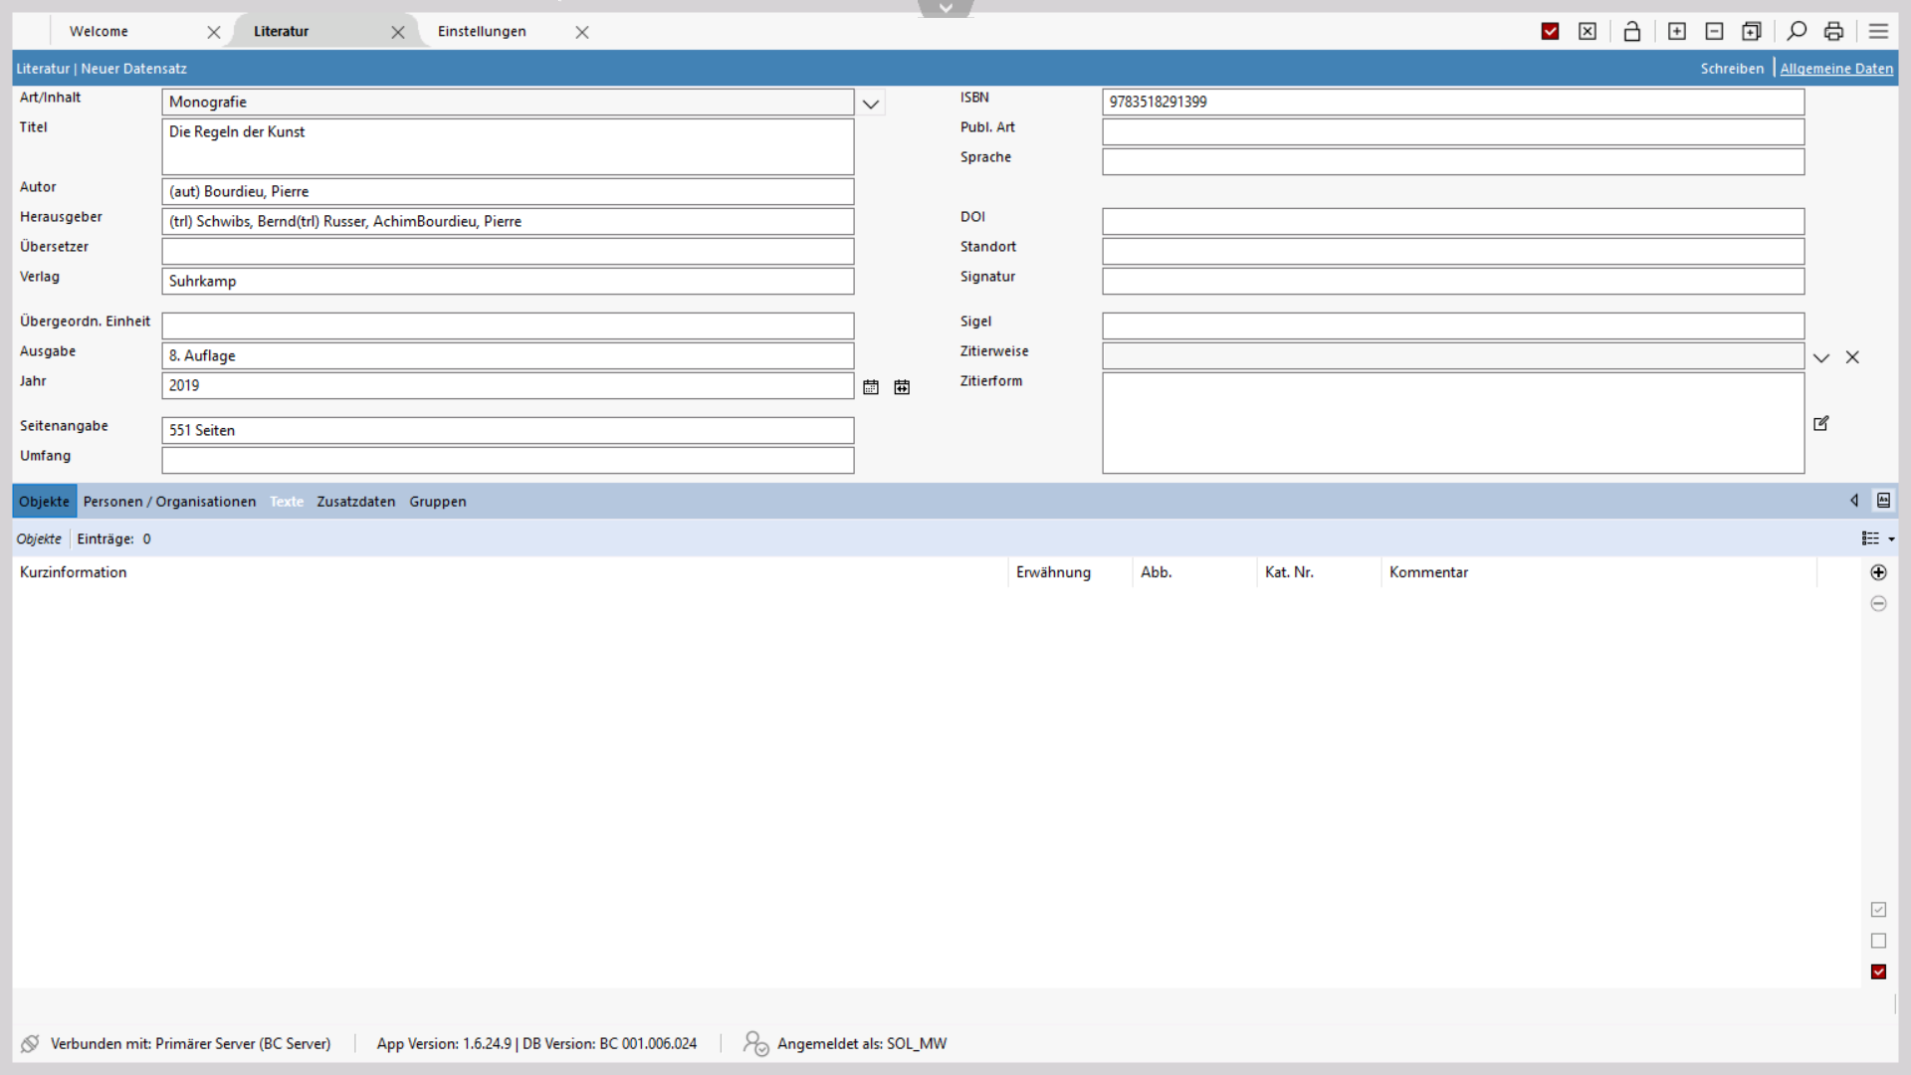
Task: Open the hamburger menu icon
Action: 1878,32
